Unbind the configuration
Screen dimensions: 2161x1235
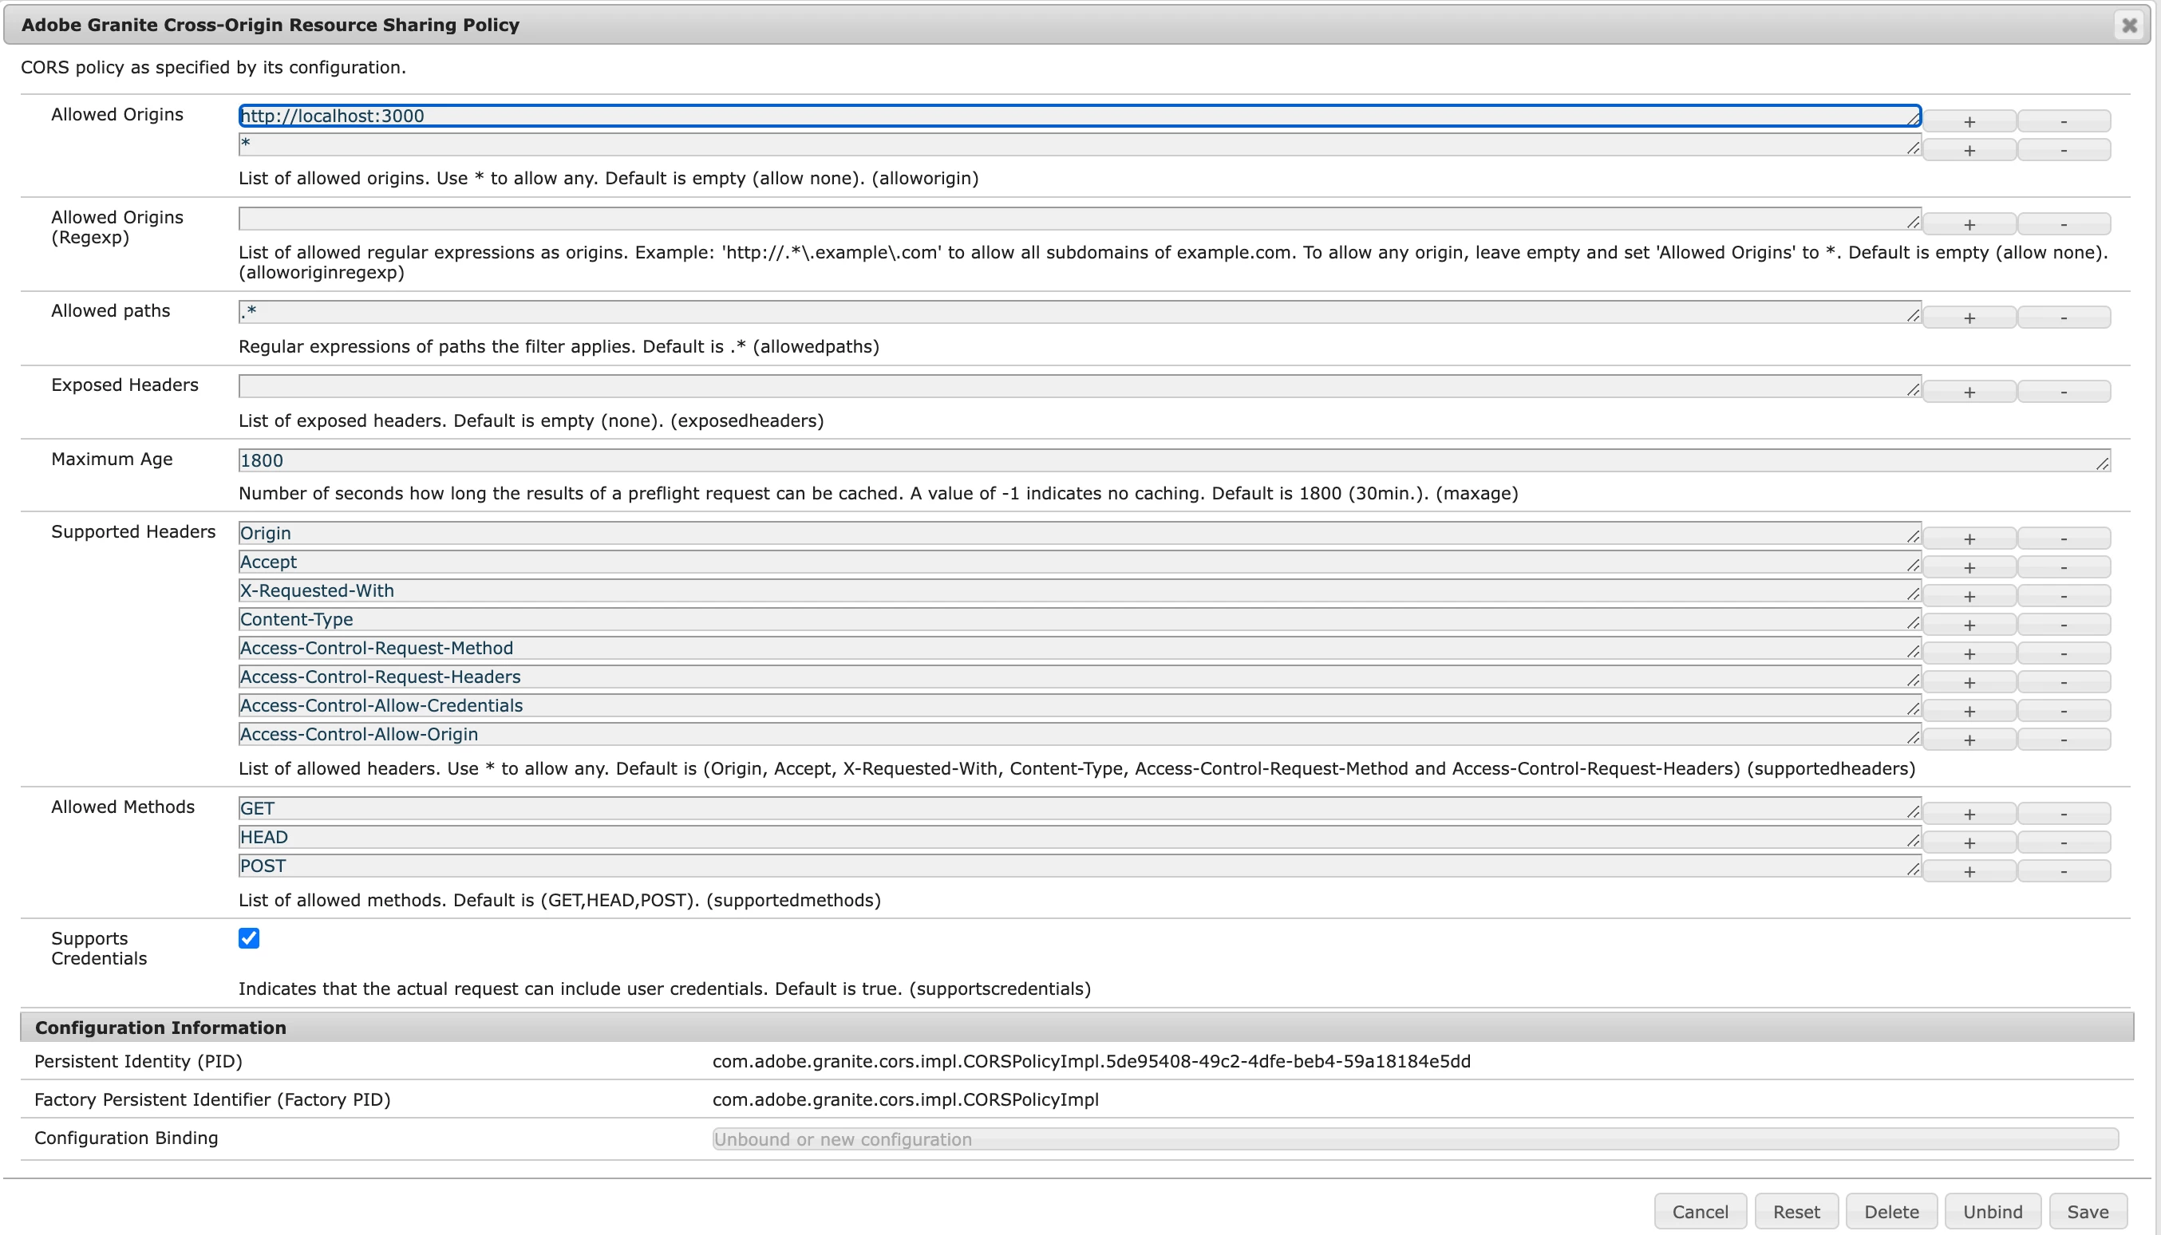(x=1992, y=1211)
